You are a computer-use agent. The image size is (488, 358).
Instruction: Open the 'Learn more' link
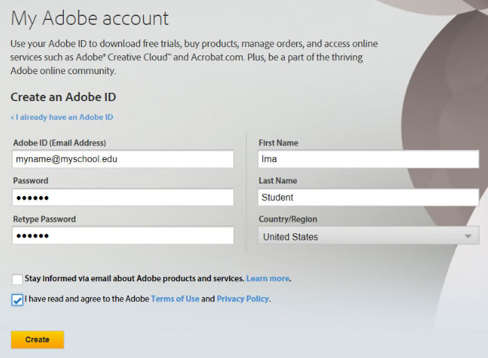(x=267, y=278)
